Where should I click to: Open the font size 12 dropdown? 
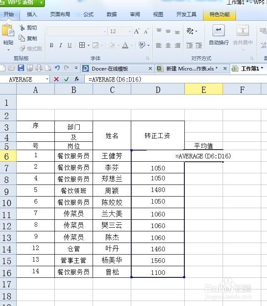coord(130,32)
